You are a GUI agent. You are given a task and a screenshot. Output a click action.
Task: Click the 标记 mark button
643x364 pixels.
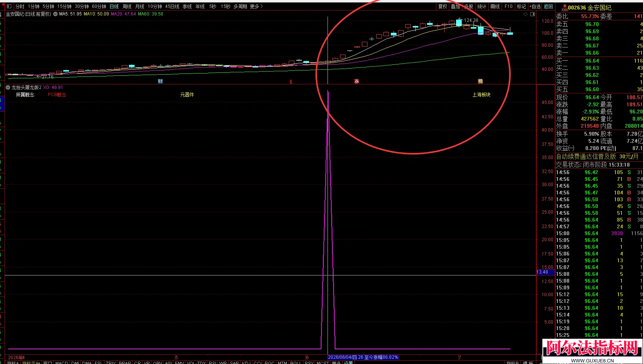click(x=521, y=6)
